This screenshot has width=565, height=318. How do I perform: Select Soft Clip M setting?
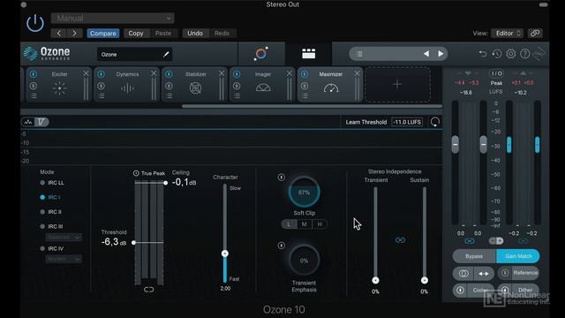pyautogui.click(x=304, y=224)
